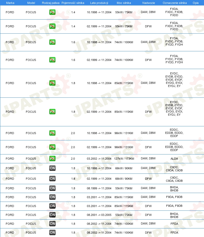This screenshot has height=237, width=204.
Task: Select the 74kW / 100KM cell in the 1.6 DFW row
Action: [x=124, y=60]
